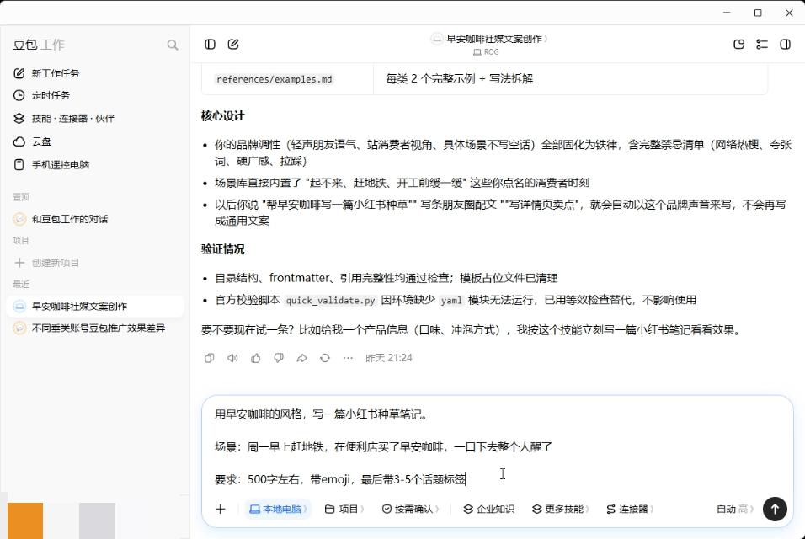This screenshot has height=539, width=805.
Task: Toggle the right side panel icon
Action: (785, 44)
